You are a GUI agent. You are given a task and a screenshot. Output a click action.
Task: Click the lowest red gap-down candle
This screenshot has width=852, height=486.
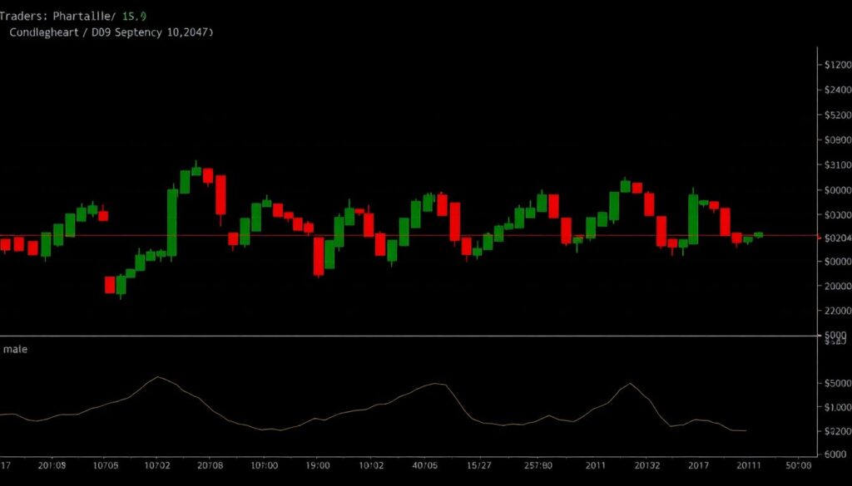(x=110, y=285)
